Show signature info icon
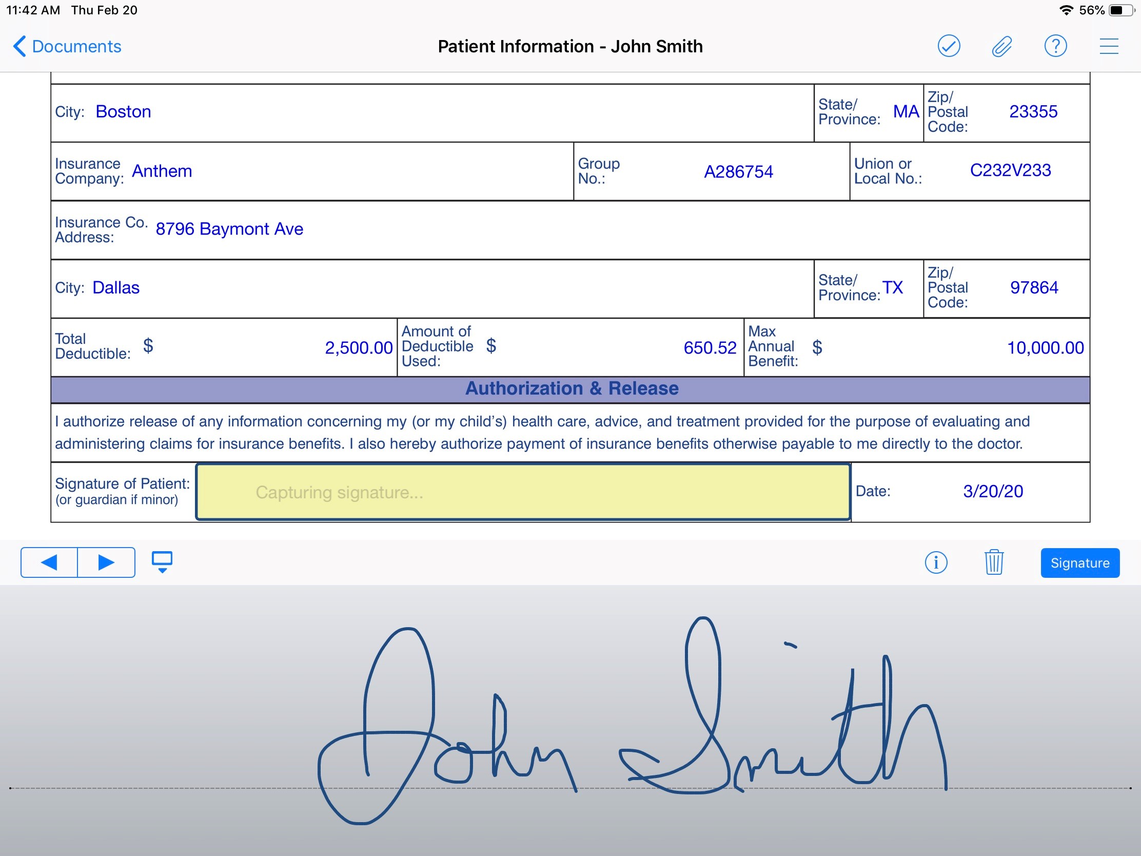This screenshot has width=1141, height=856. tap(936, 562)
